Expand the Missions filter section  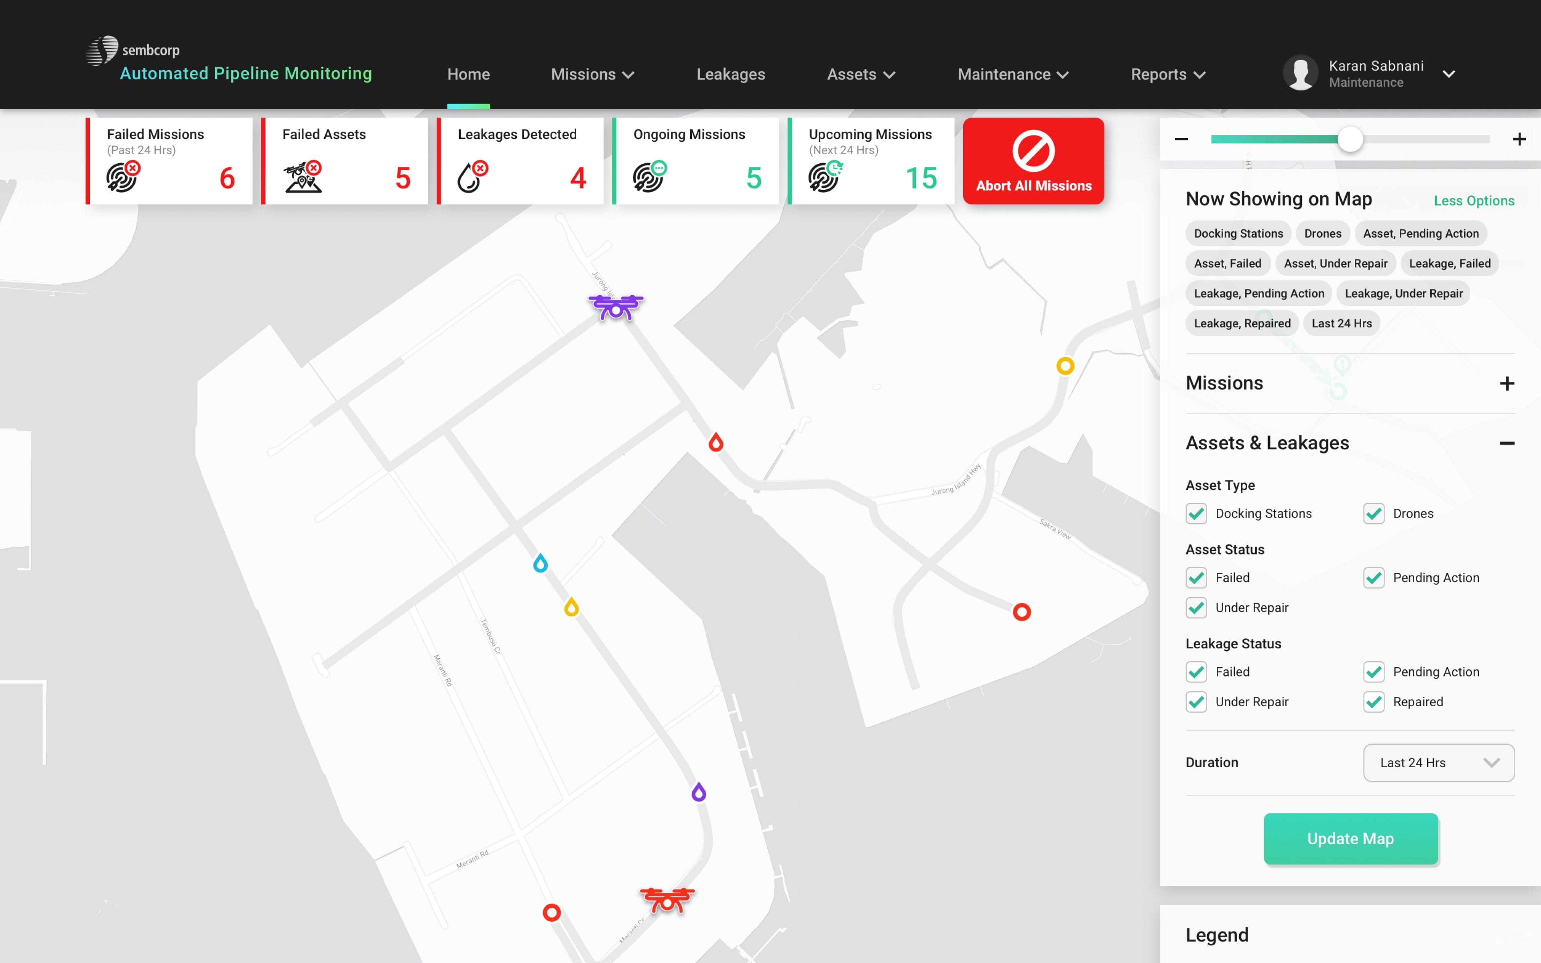(x=1506, y=384)
